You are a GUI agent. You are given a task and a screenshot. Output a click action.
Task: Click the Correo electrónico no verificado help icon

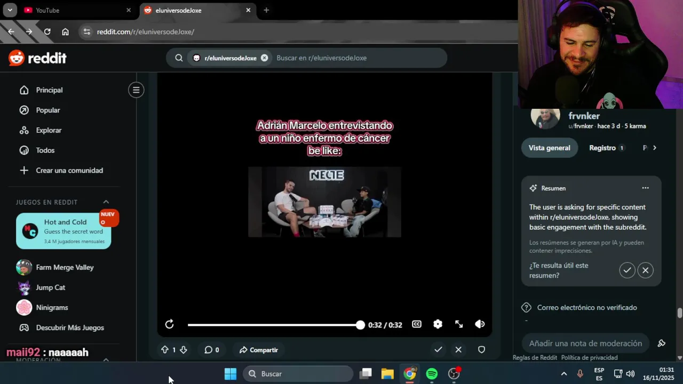pyautogui.click(x=526, y=308)
